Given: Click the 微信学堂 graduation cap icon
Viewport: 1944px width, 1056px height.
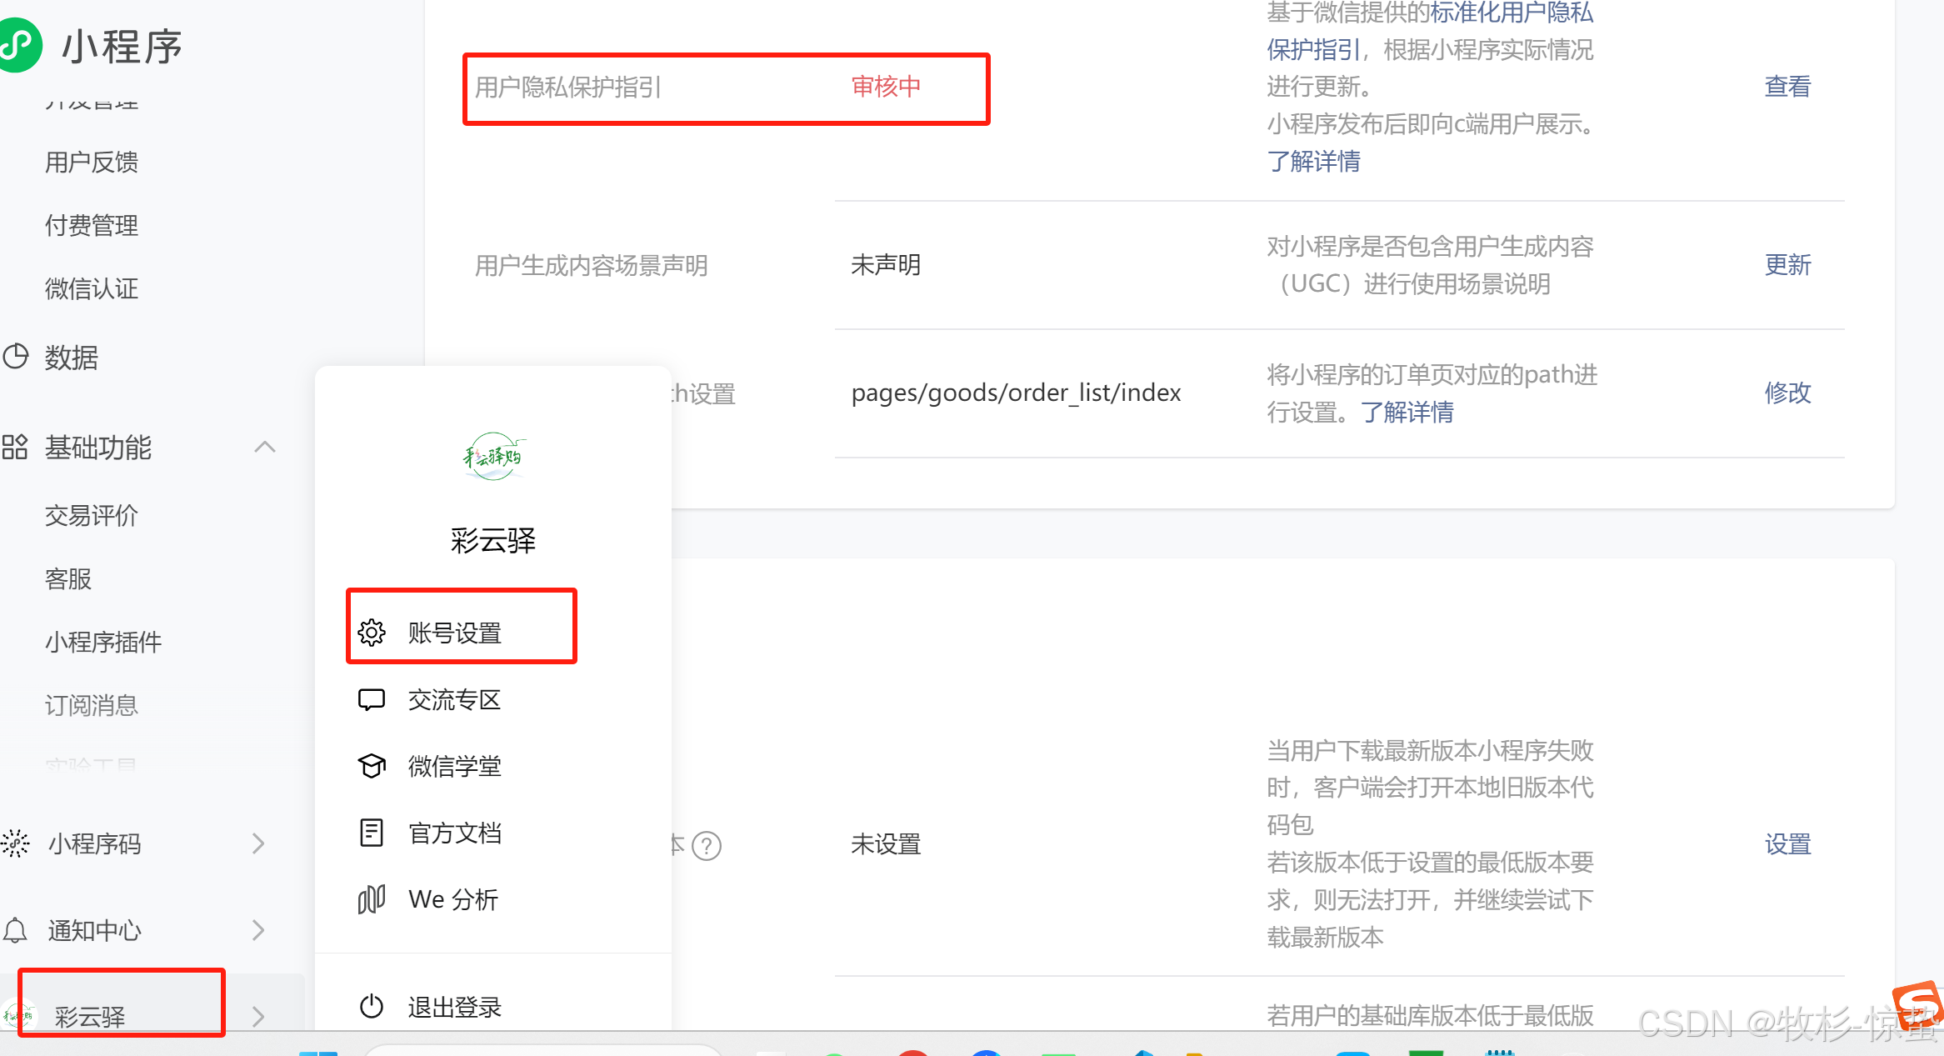Looking at the screenshot, I should tap(372, 766).
